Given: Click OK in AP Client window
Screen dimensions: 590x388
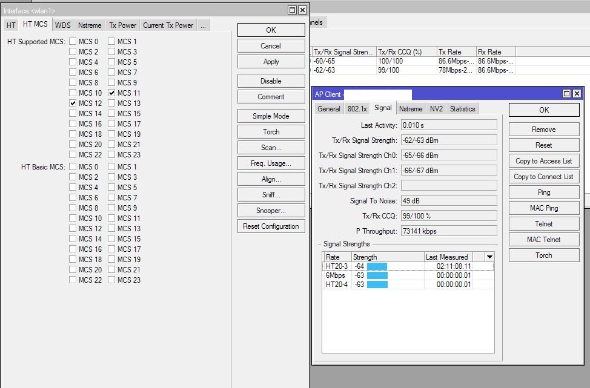Looking at the screenshot, I should (544, 110).
